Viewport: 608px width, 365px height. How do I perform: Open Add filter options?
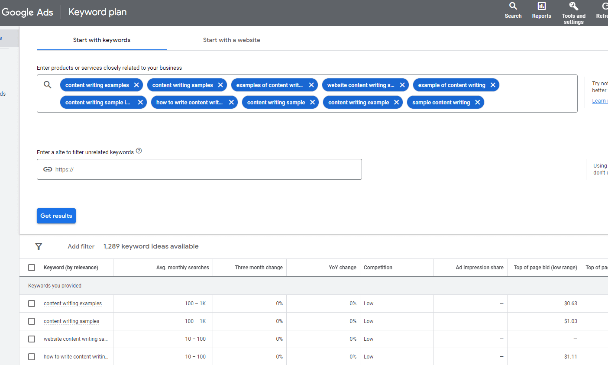click(x=81, y=246)
